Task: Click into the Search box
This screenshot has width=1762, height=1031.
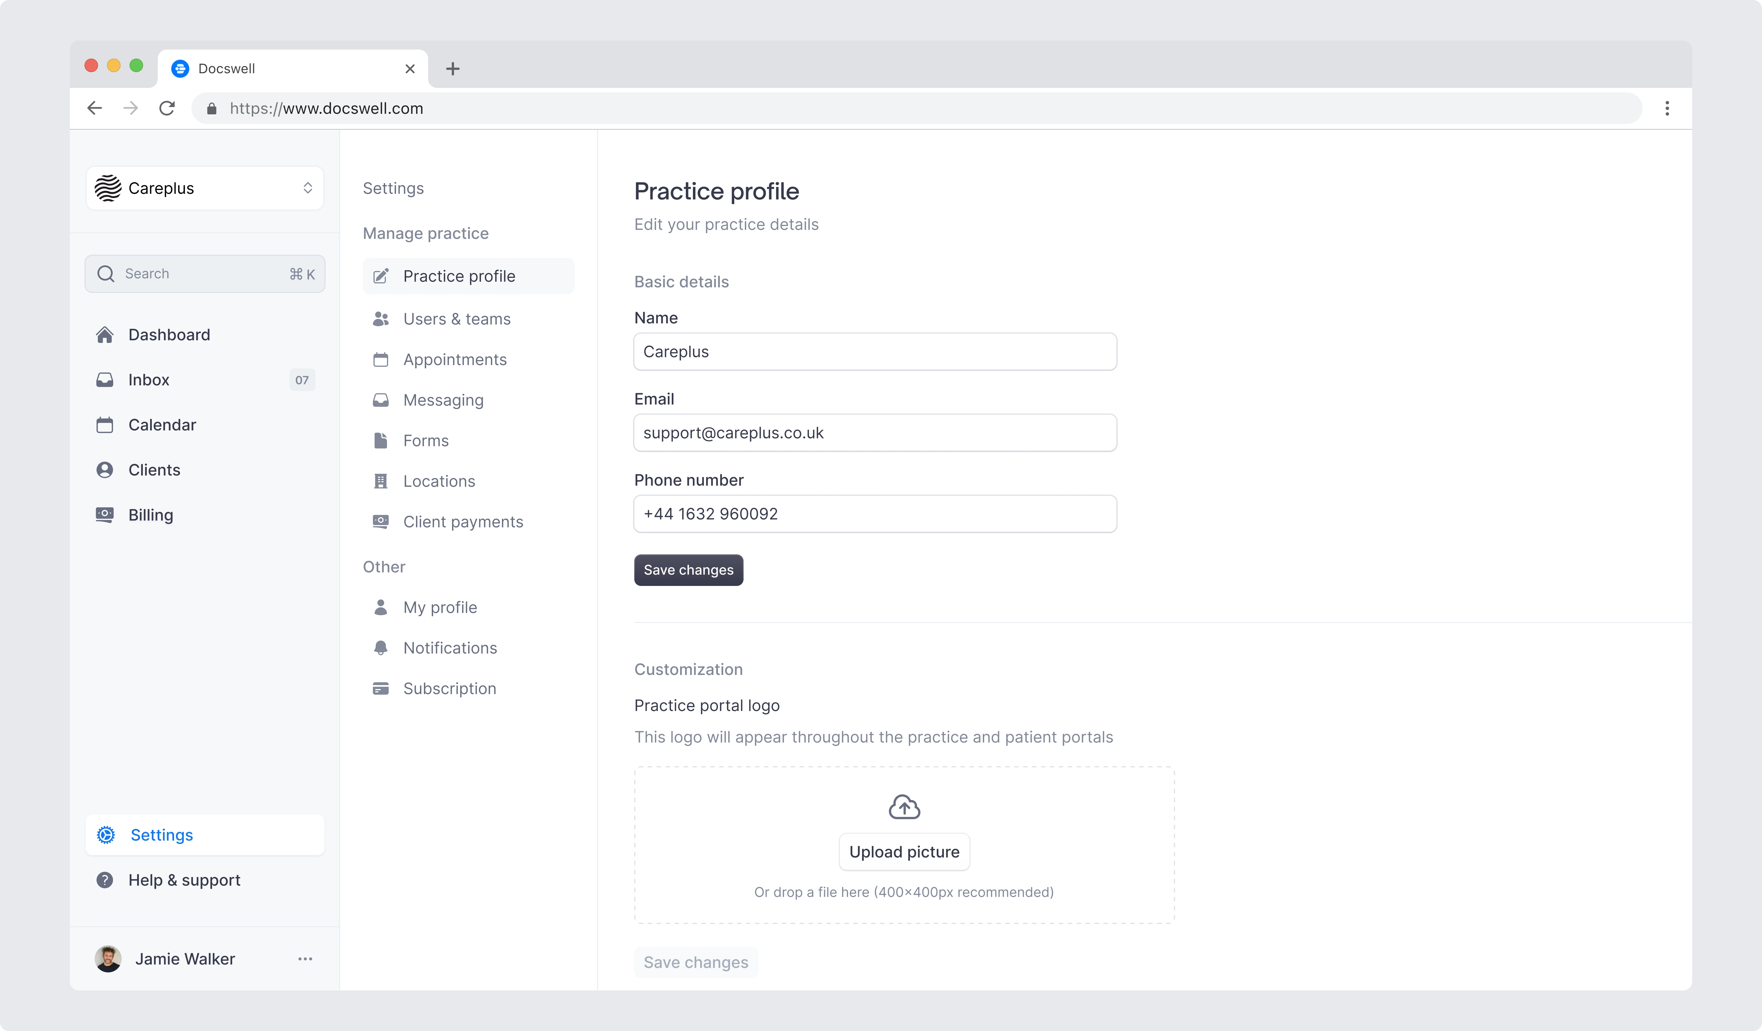Action: pos(205,274)
